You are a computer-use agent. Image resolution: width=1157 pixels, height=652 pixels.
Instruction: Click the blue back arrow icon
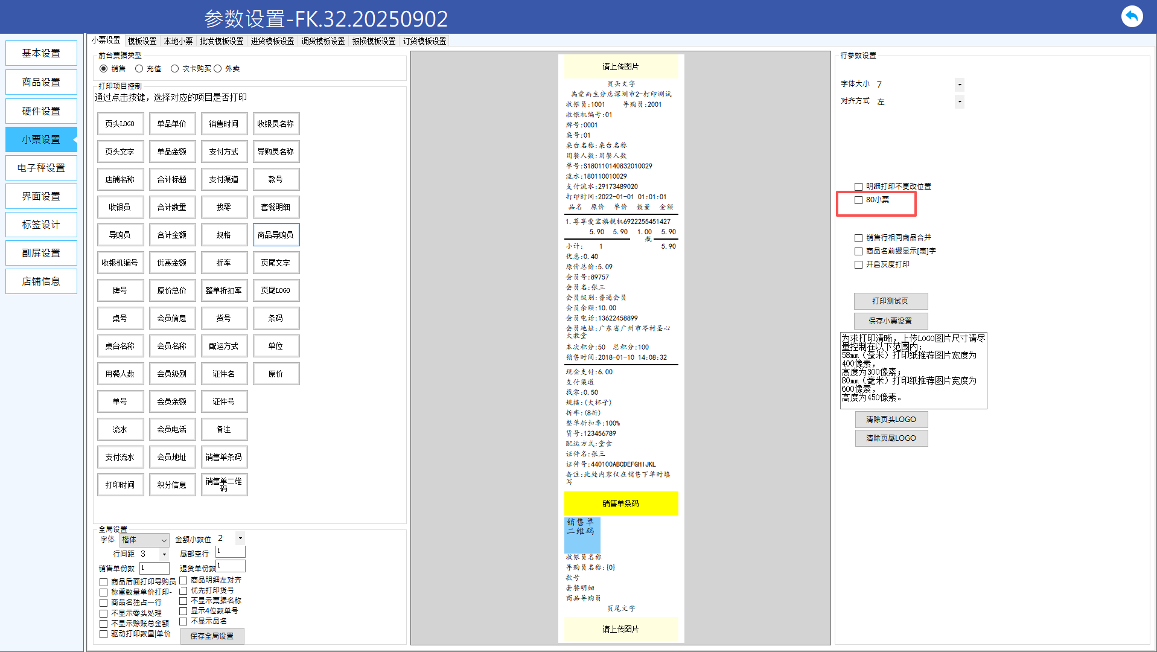[x=1132, y=16]
